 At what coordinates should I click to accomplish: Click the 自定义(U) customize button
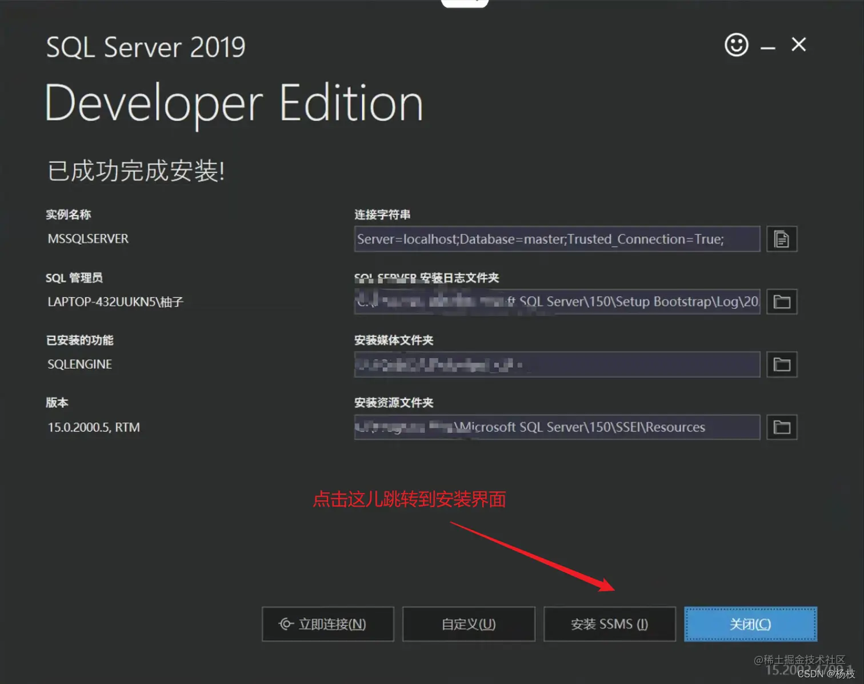469,624
